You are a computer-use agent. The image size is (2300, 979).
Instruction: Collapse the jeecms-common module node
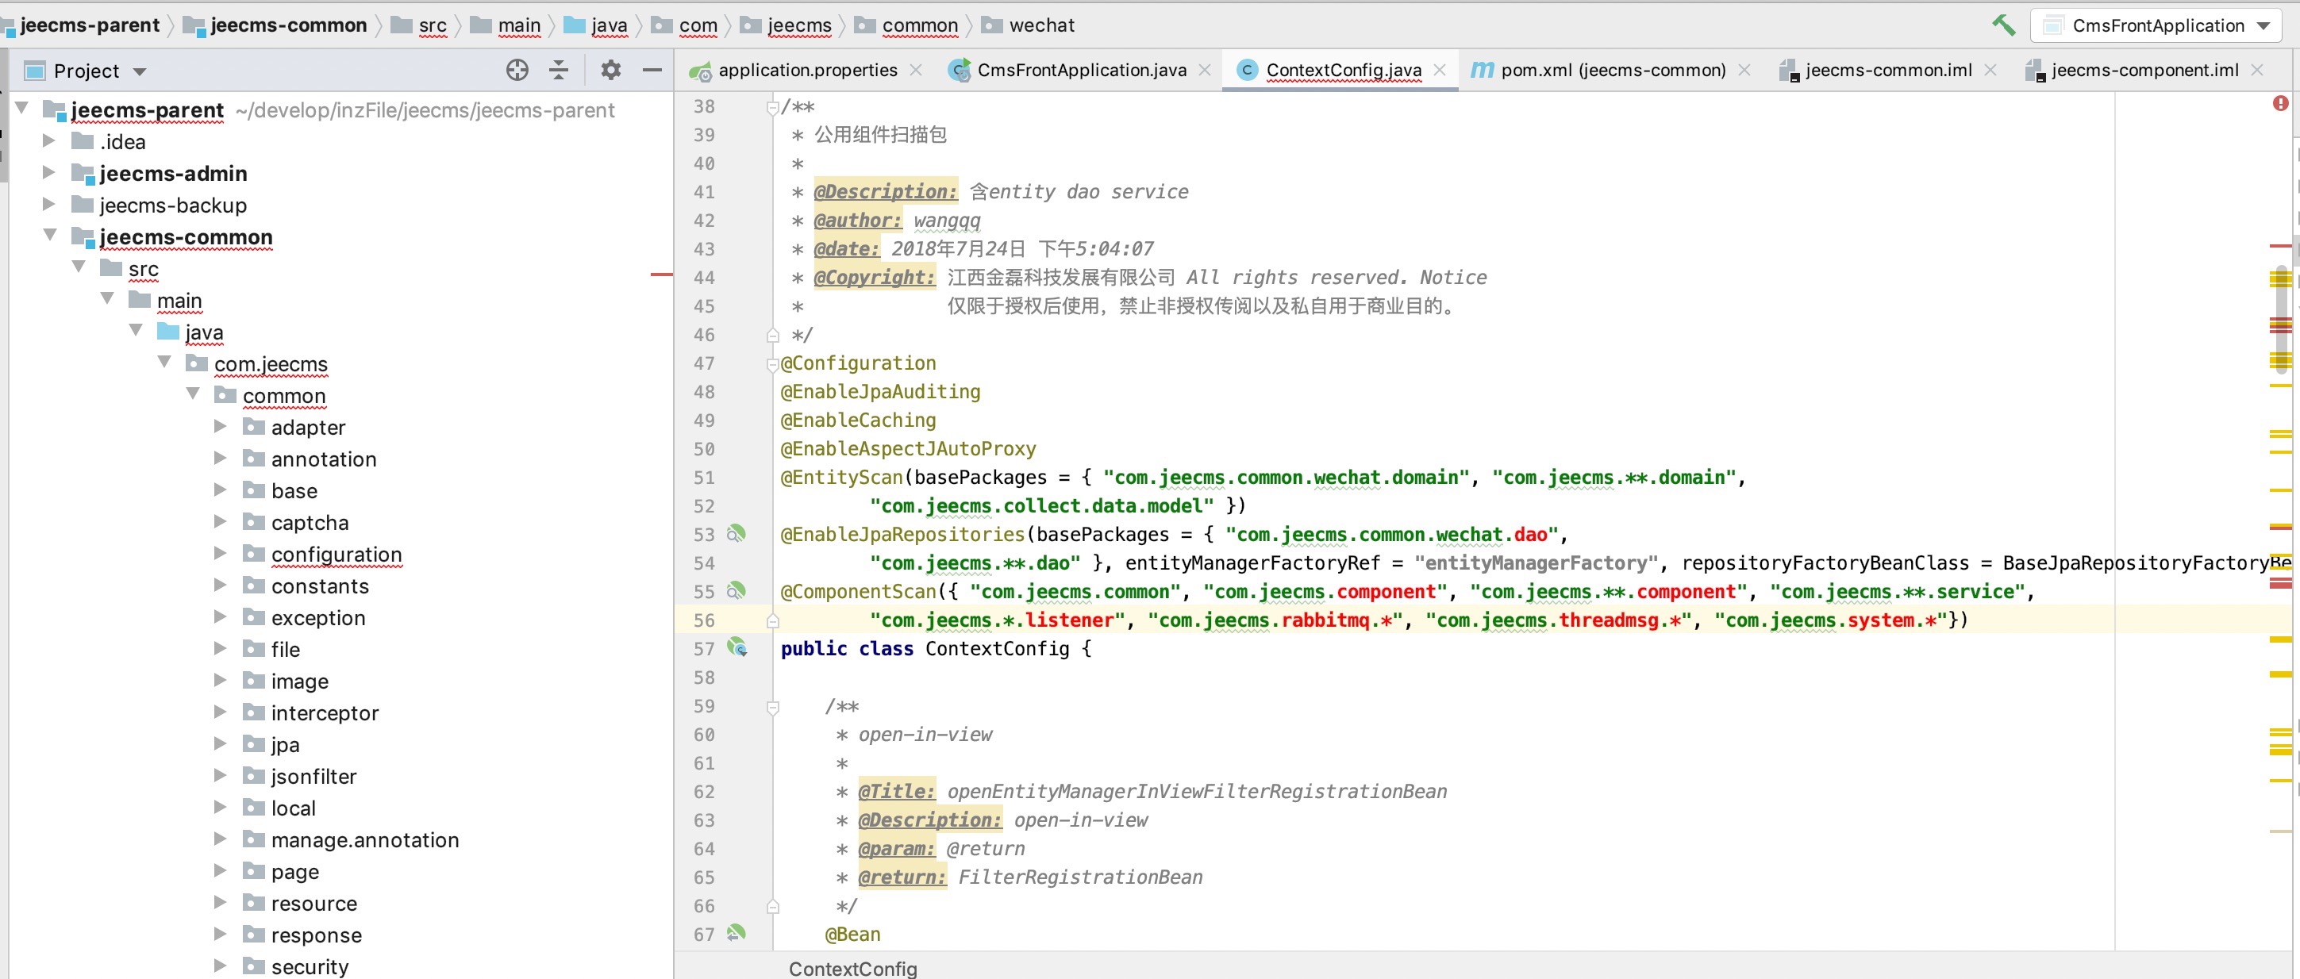(x=49, y=236)
